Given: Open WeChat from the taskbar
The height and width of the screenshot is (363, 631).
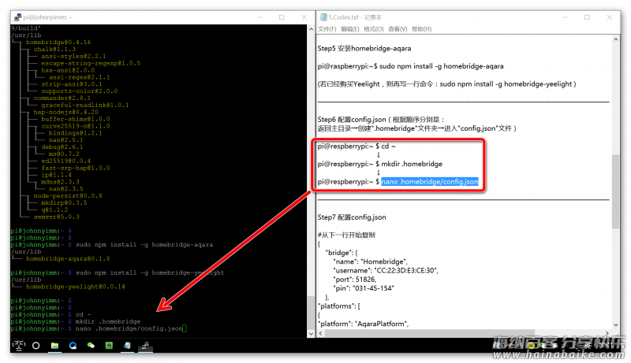Looking at the screenshot, I should pos(91,346).
